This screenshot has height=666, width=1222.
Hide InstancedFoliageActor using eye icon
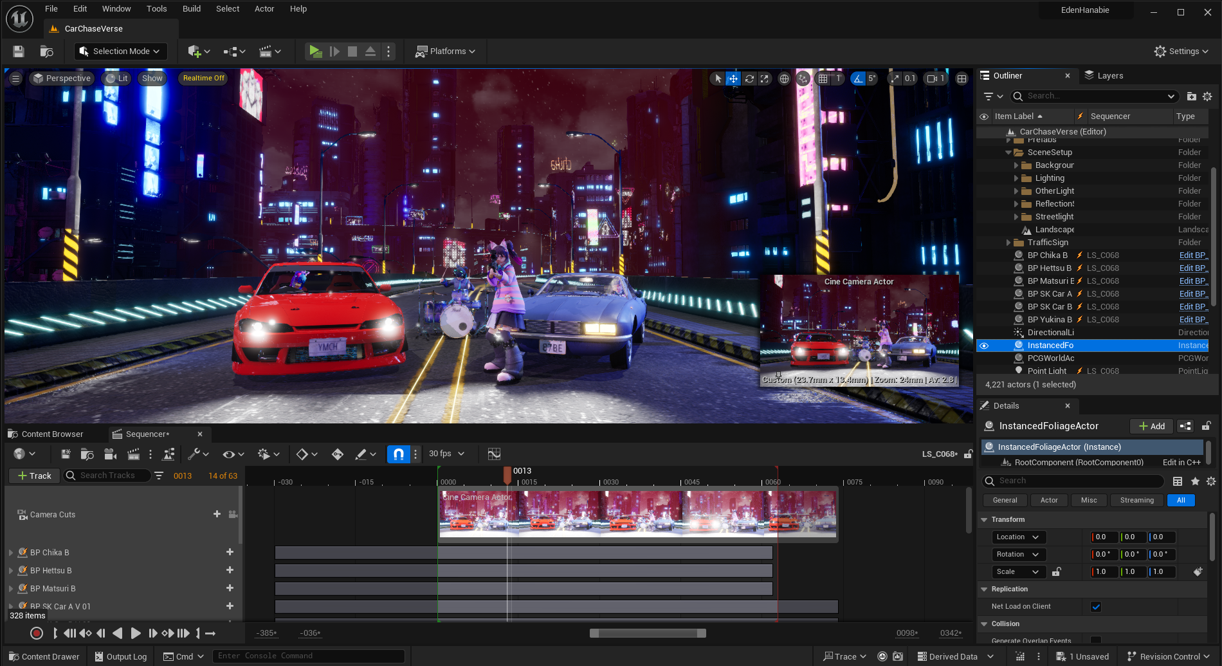coord(984,346)
